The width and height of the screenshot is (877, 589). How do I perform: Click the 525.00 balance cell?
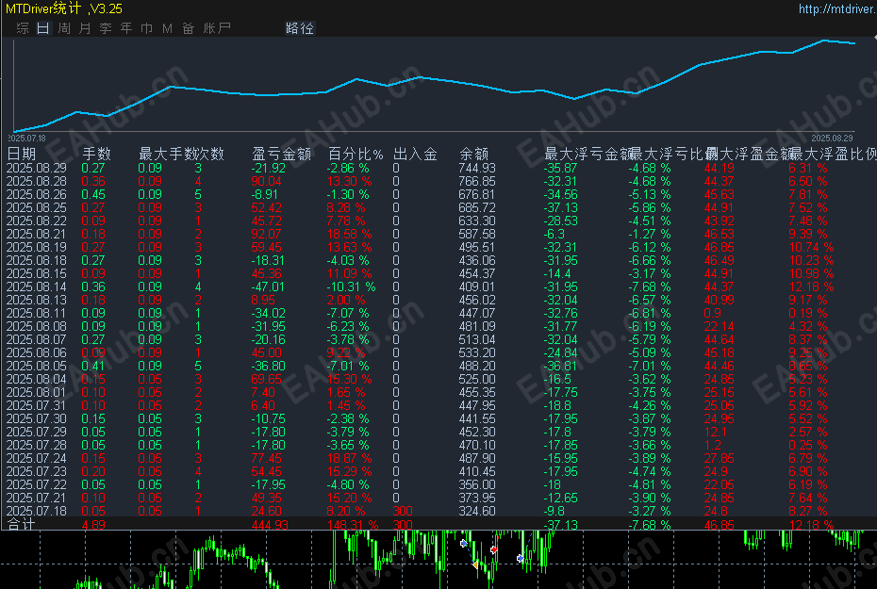pyautogui.click(x=477, y=380)
